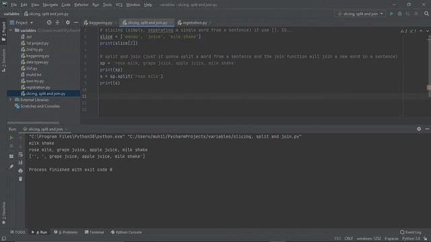Toggle the tool window quick-access button

point(3,239)
